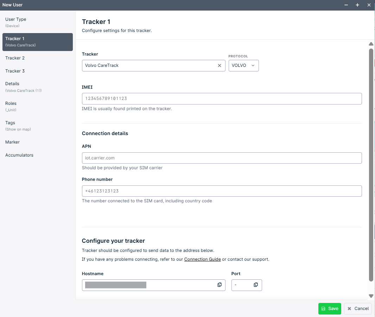This screenshot has width=375, height=317.
Task: Click the green Save button
Action: [330, 309]
